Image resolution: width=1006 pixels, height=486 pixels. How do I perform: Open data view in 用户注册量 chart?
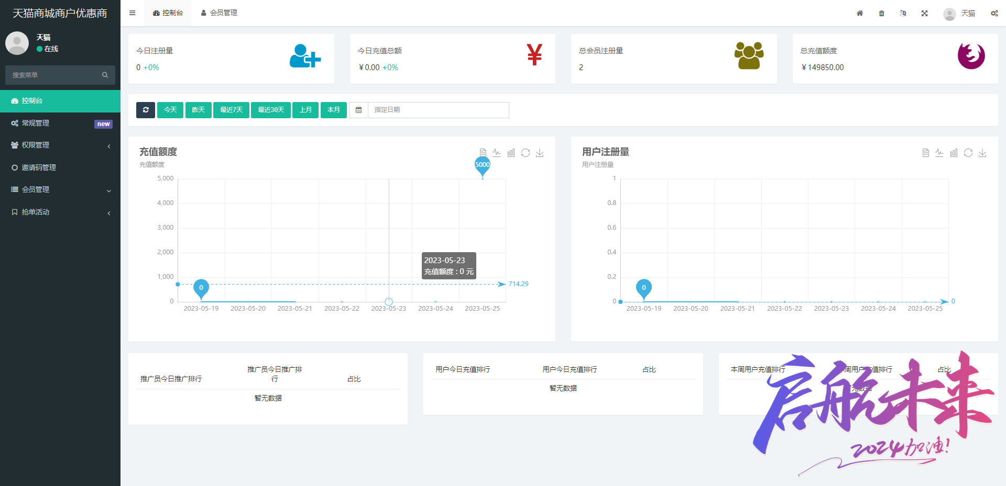pos(925,153)
